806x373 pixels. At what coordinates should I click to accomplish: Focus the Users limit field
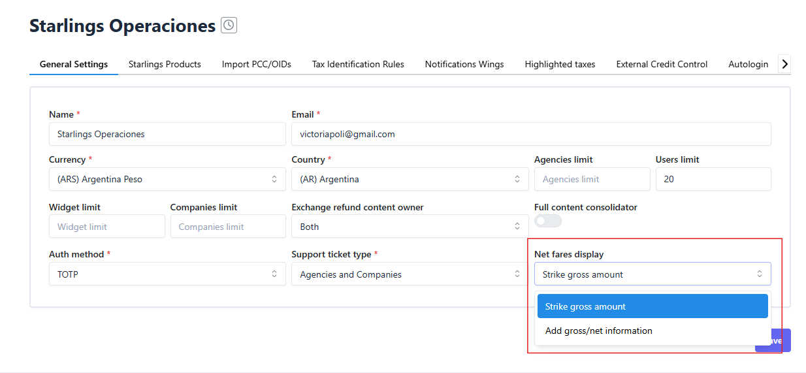point(713,179)
